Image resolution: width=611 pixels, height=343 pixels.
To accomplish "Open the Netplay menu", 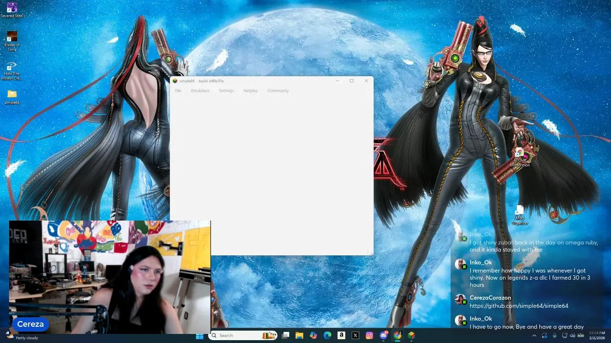I will click(x=251, y=91).
